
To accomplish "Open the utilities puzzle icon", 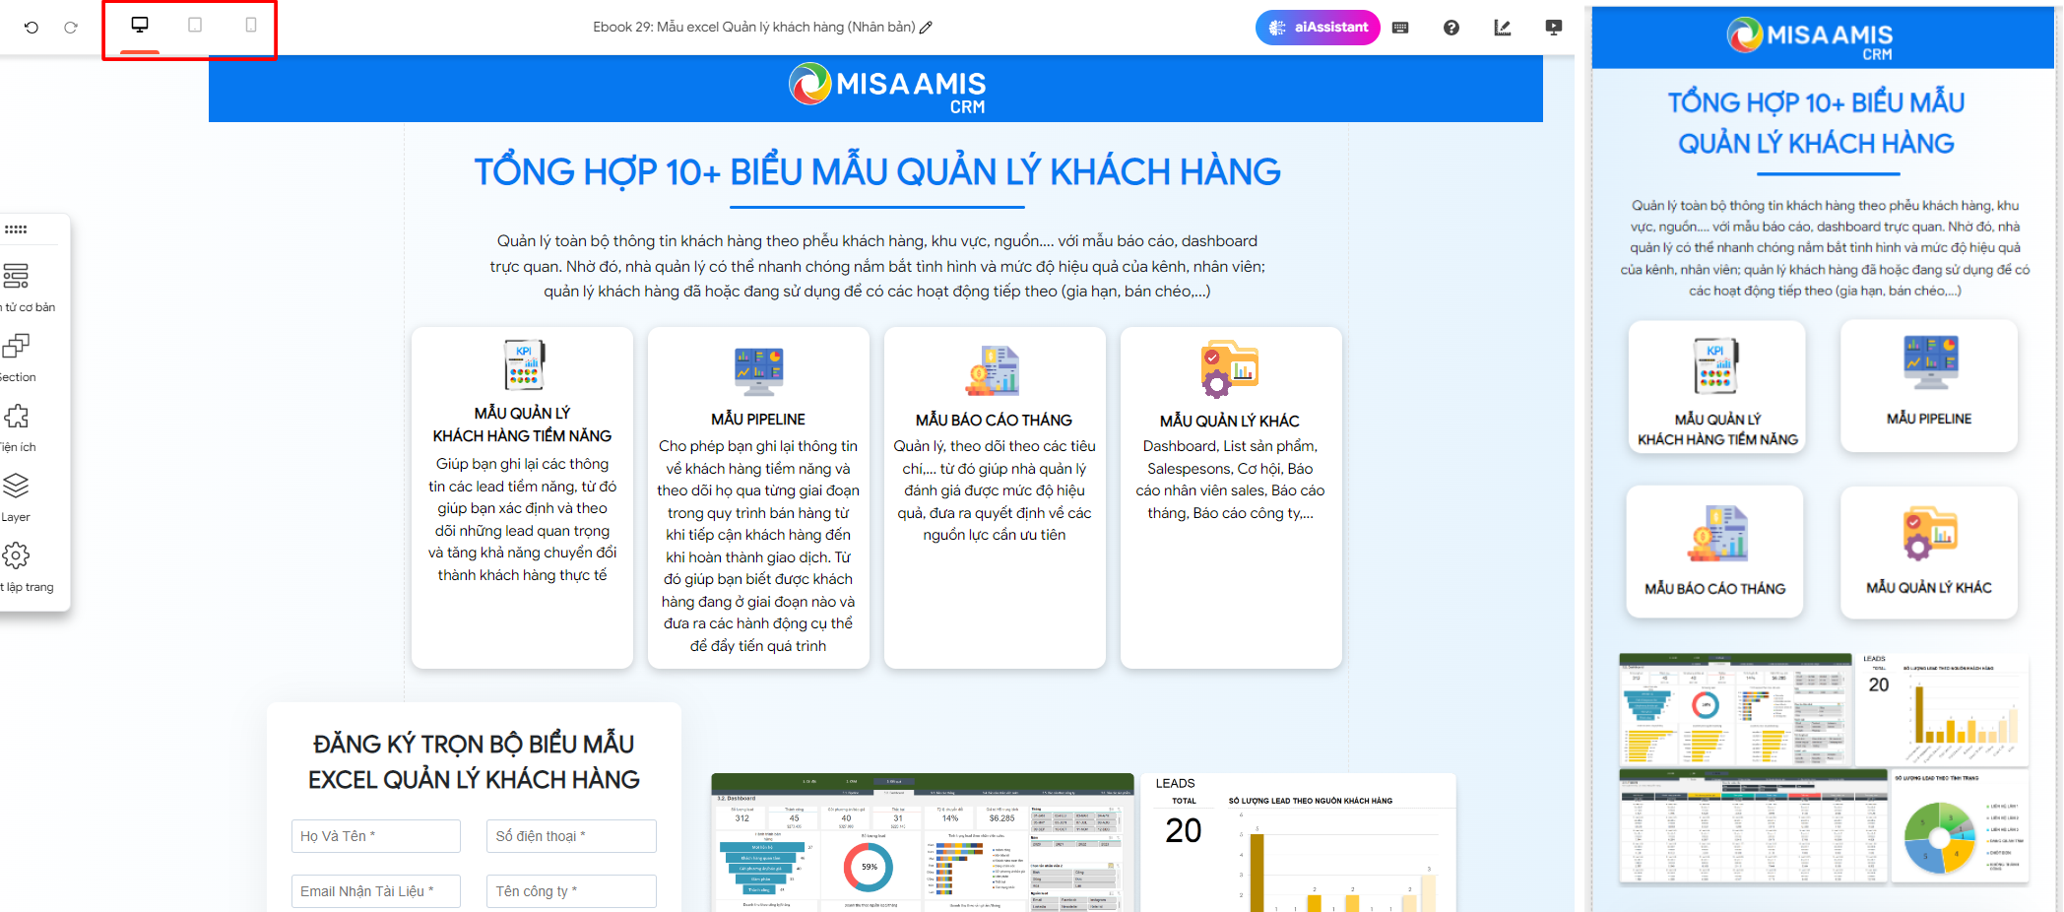I will pyautogui.click(x=16, y=416).
